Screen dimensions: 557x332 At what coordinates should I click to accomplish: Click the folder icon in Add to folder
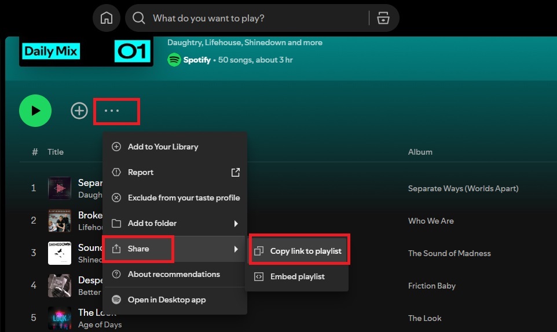(x=116, y=223)
